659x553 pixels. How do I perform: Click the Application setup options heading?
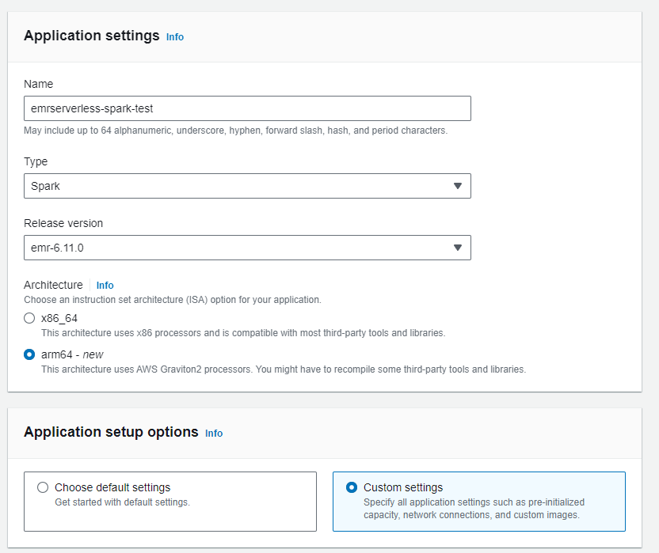(111, 432)
